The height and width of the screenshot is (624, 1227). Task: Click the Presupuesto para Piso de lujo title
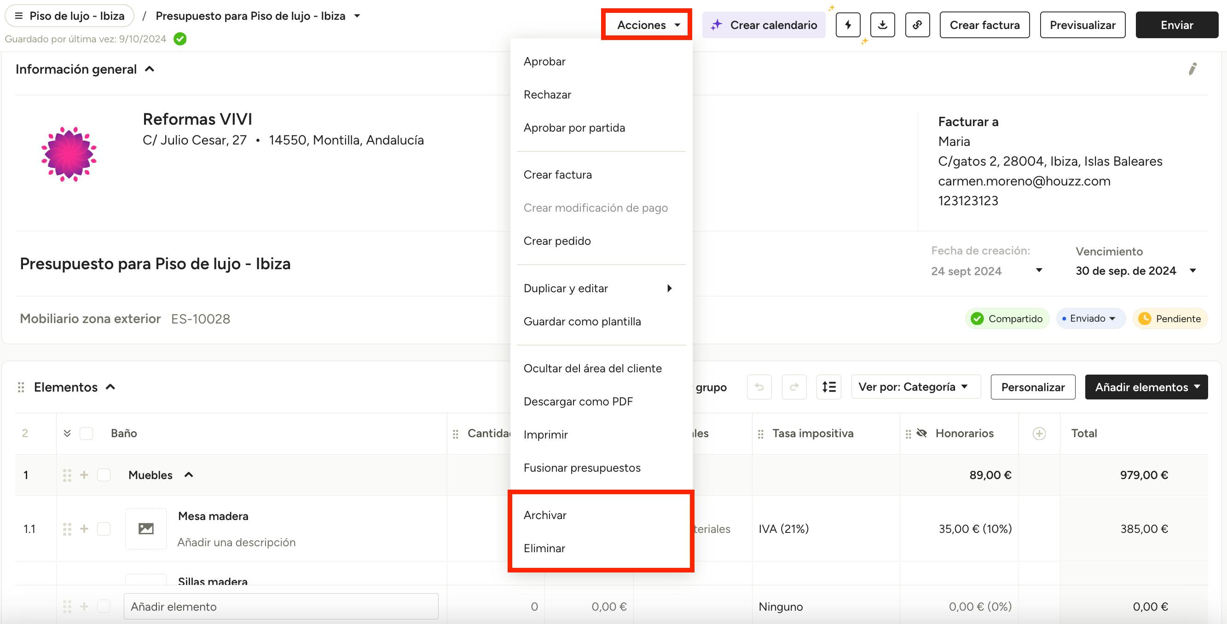pos(155,263)
